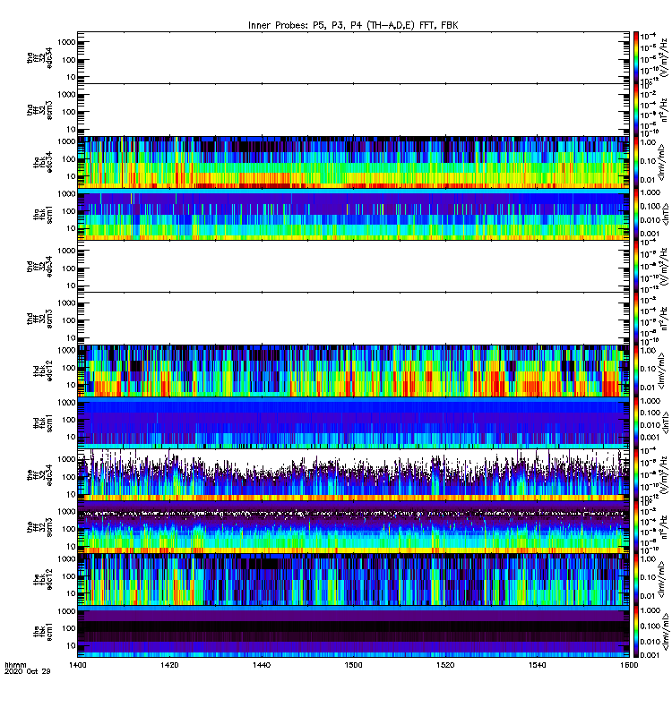
Task: Click the '(V/m)²/Hz' unit label of tha fff edc34
Action: [x=662, y=55]
